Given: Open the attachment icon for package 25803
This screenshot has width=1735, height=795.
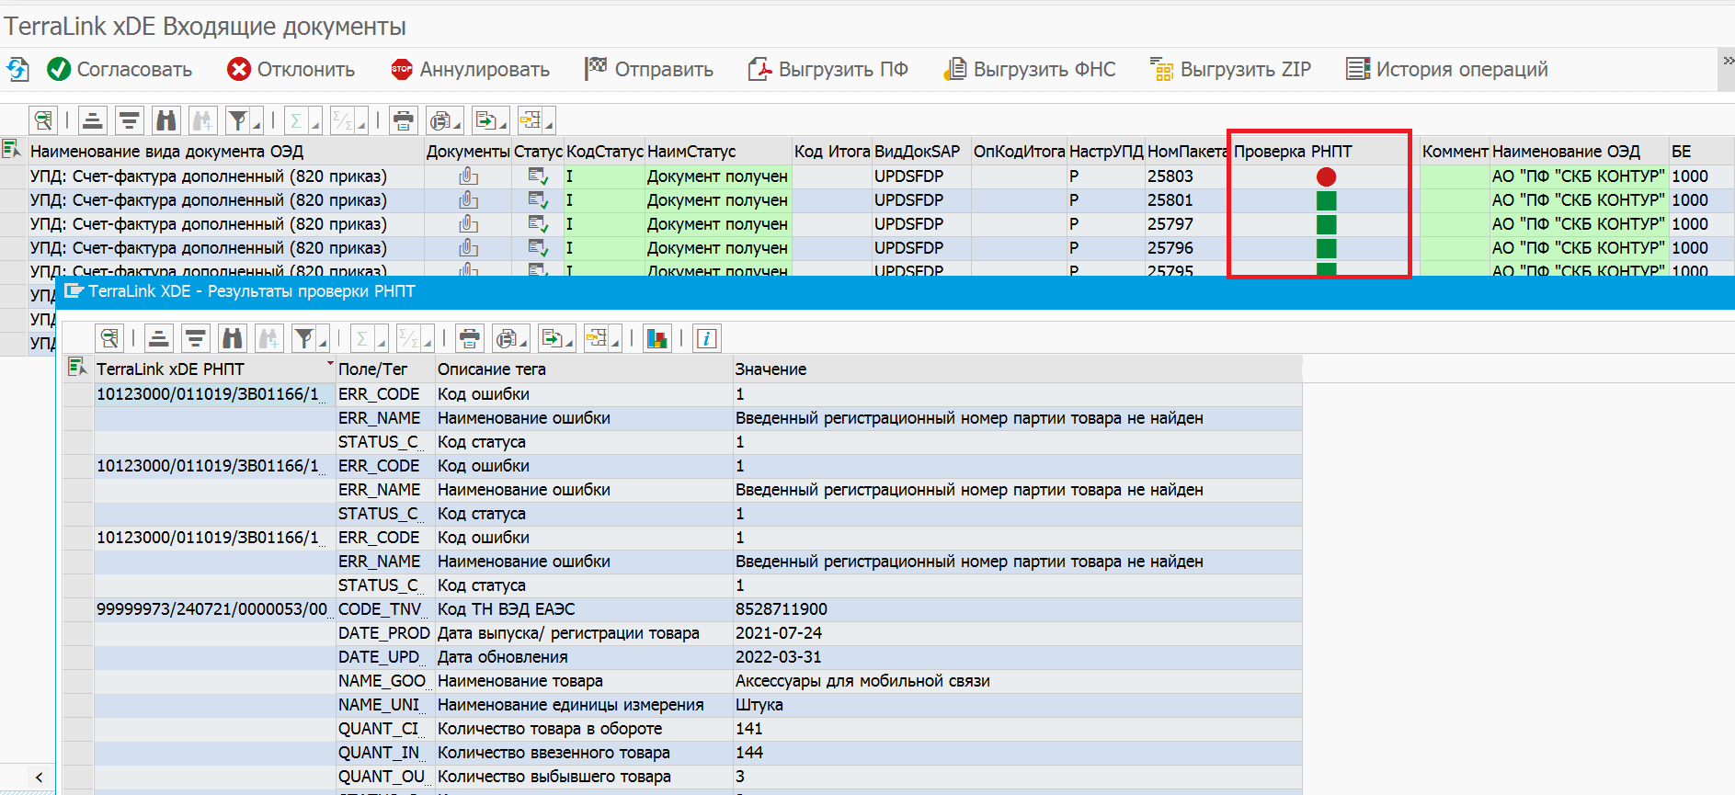Looking at the screenshot, I should [x=468, y=176].
